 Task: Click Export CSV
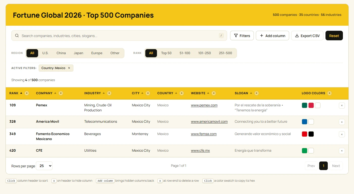click(307, 36)
